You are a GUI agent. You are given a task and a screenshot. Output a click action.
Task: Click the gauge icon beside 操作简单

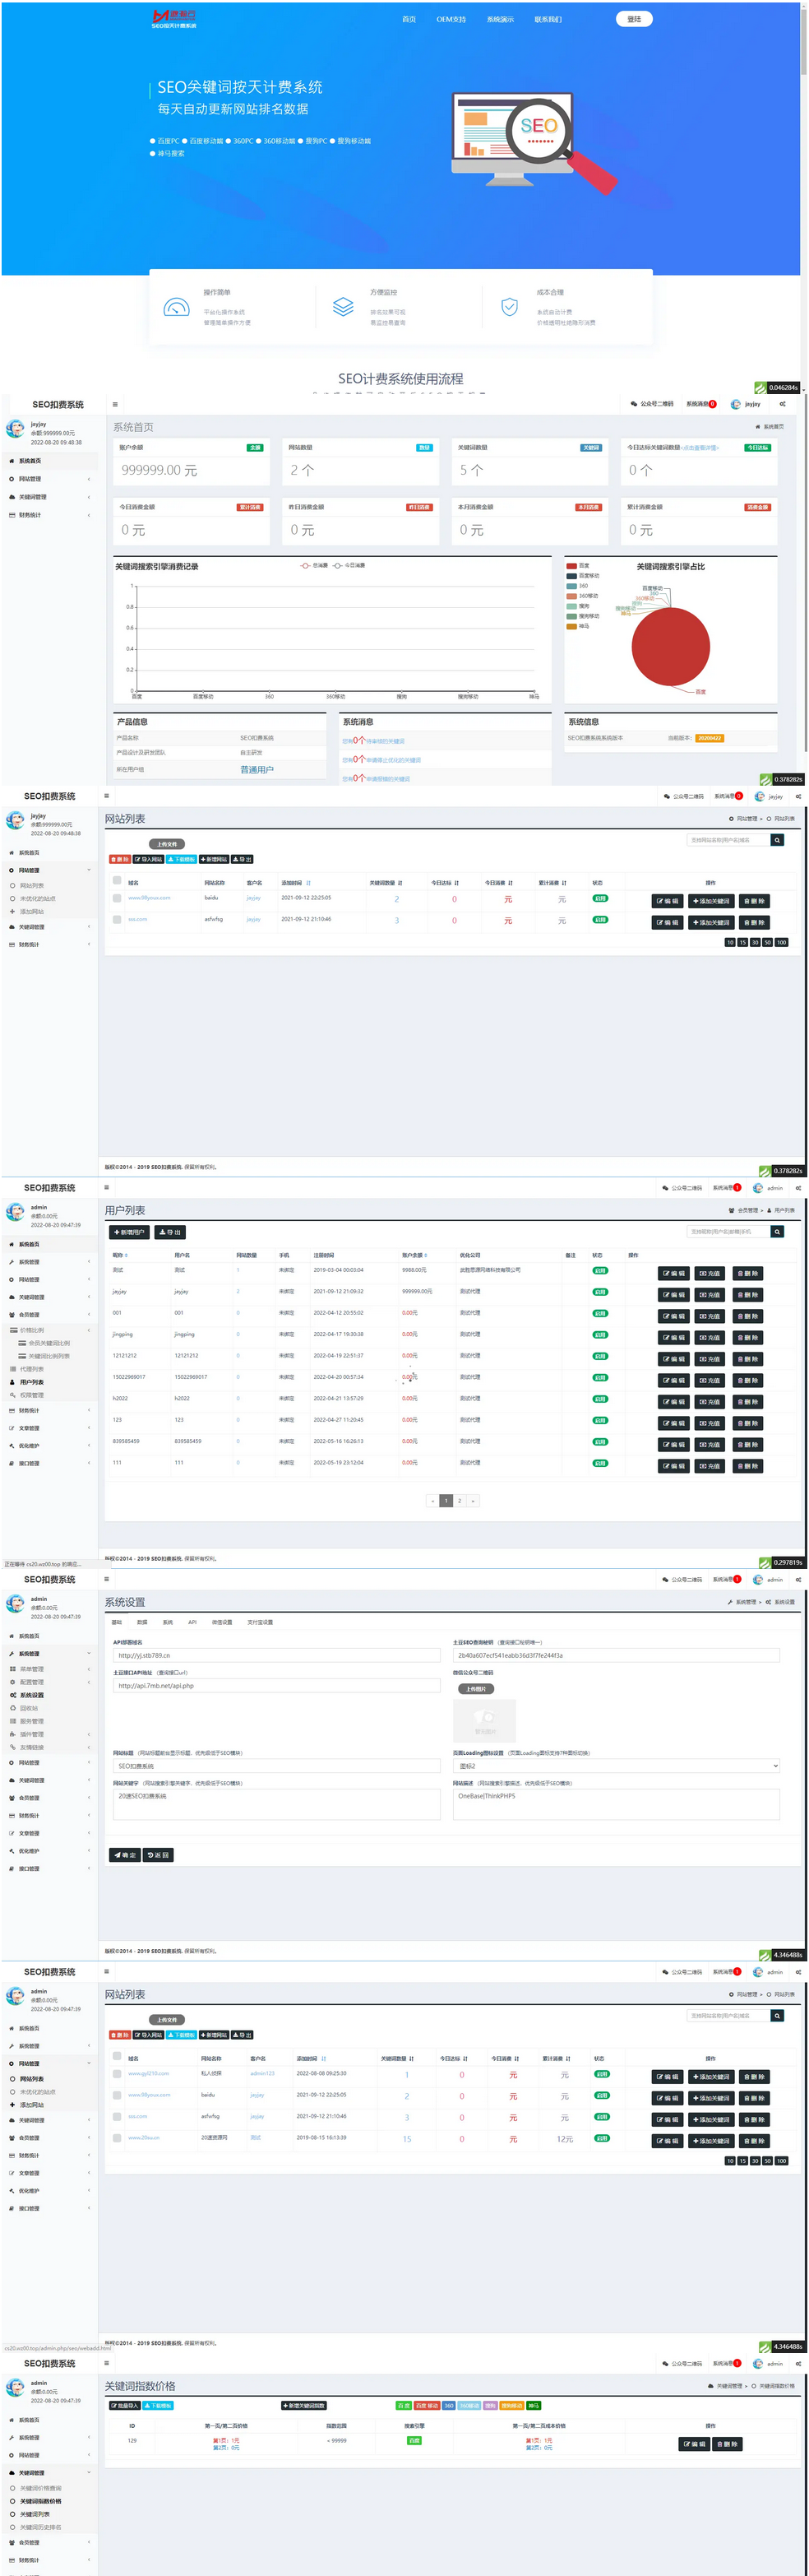(176, 307)
